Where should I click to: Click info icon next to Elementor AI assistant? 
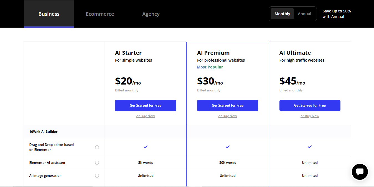pos(97,163)
